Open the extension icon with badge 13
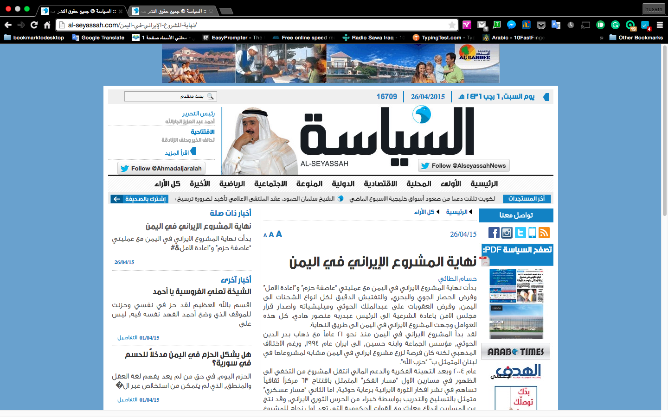This screenshot has width=668, height=417. (x=630, y=25)
